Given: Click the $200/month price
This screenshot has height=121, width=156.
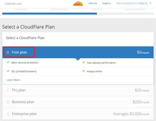Looking at the screenshot, I should [141, 102].
